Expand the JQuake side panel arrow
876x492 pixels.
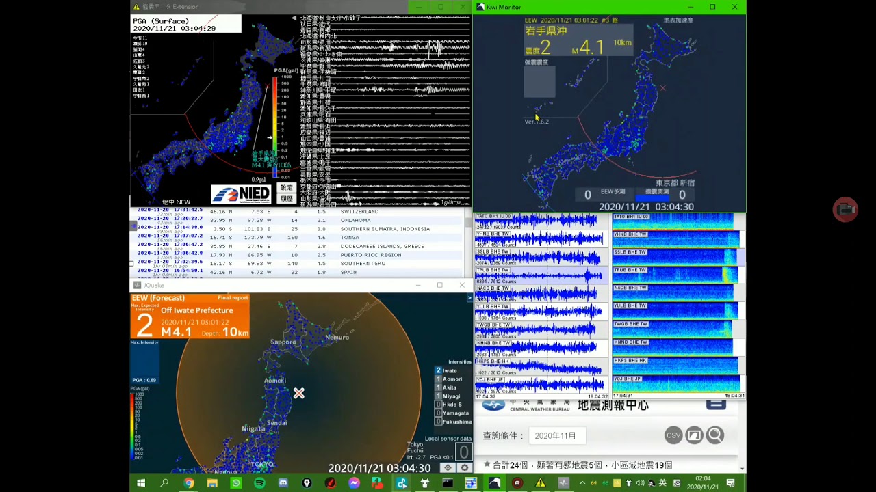point(469,298)
